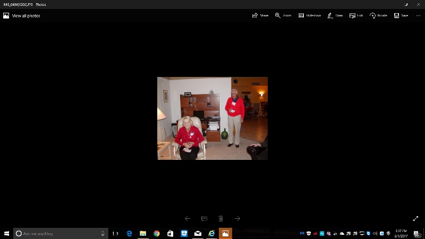Screen dimensions: 425x239
Task: Open the Windows Start menu
Action: tap(6, 233)
